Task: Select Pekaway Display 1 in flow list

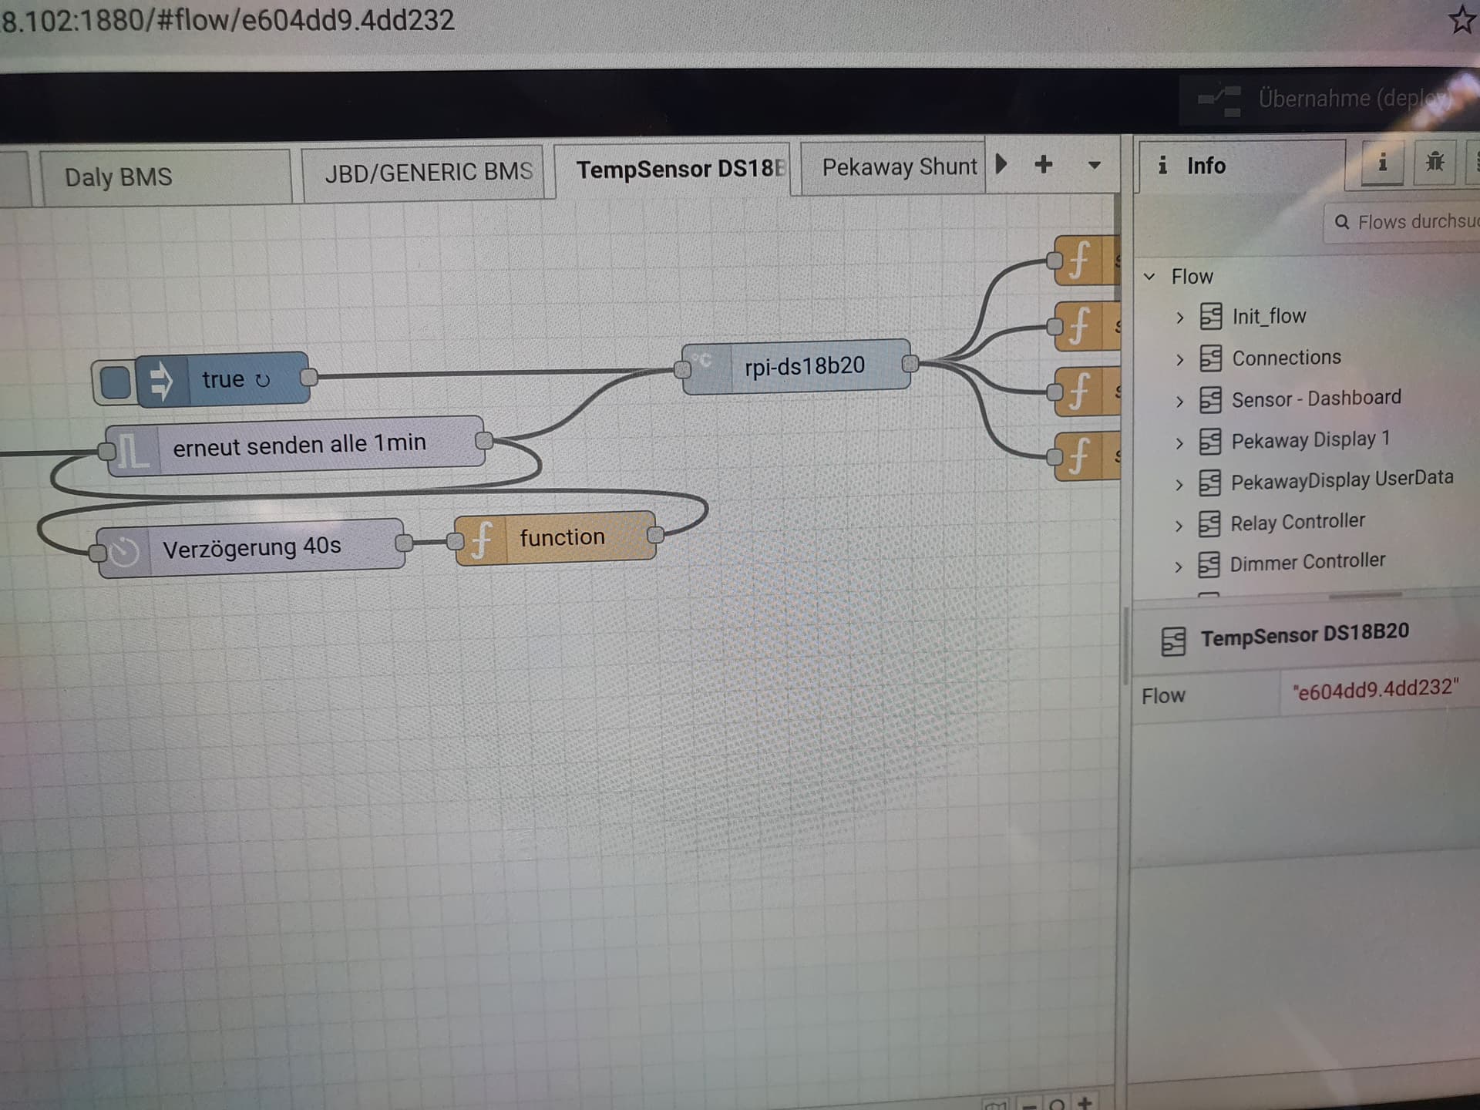Action: click(1310, 439)
